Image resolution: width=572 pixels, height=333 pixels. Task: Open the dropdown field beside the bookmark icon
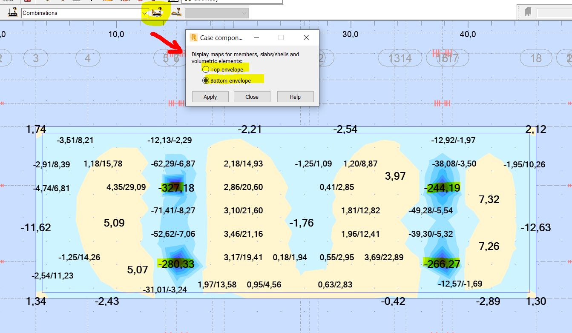pos(554,12)
